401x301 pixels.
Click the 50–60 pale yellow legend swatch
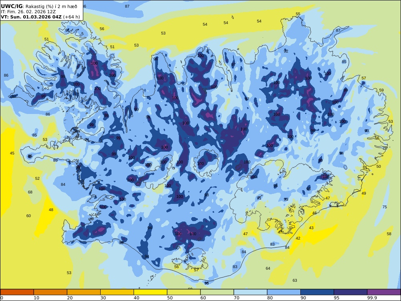pyautogui.click(x=184, y=292)
